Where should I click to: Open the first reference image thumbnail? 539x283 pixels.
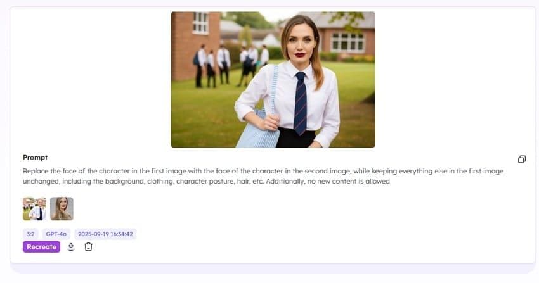34,208
